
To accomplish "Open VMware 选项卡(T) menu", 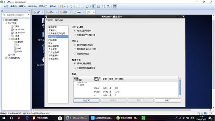I will tap(43, 6).
